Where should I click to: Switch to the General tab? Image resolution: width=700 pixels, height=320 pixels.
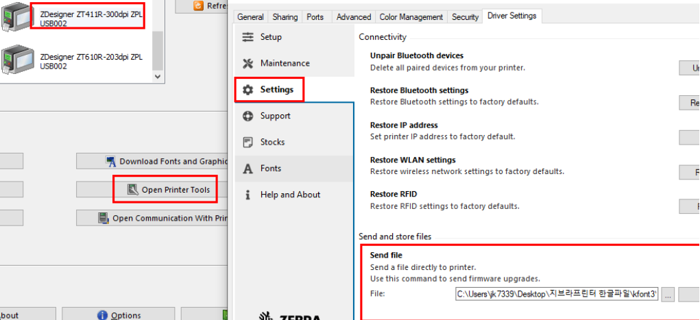(x=250, y=17)
